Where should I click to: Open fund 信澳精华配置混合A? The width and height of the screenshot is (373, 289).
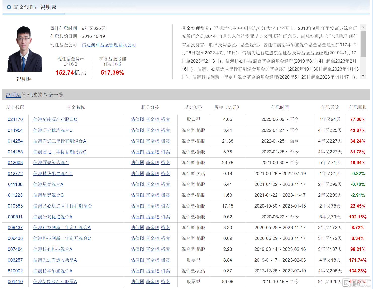[x=53, y=271]
